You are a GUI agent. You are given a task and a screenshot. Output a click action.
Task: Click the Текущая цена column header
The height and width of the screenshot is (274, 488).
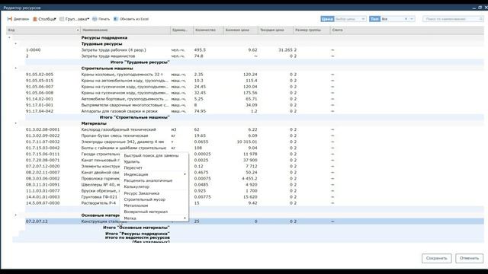coord(275,30)
